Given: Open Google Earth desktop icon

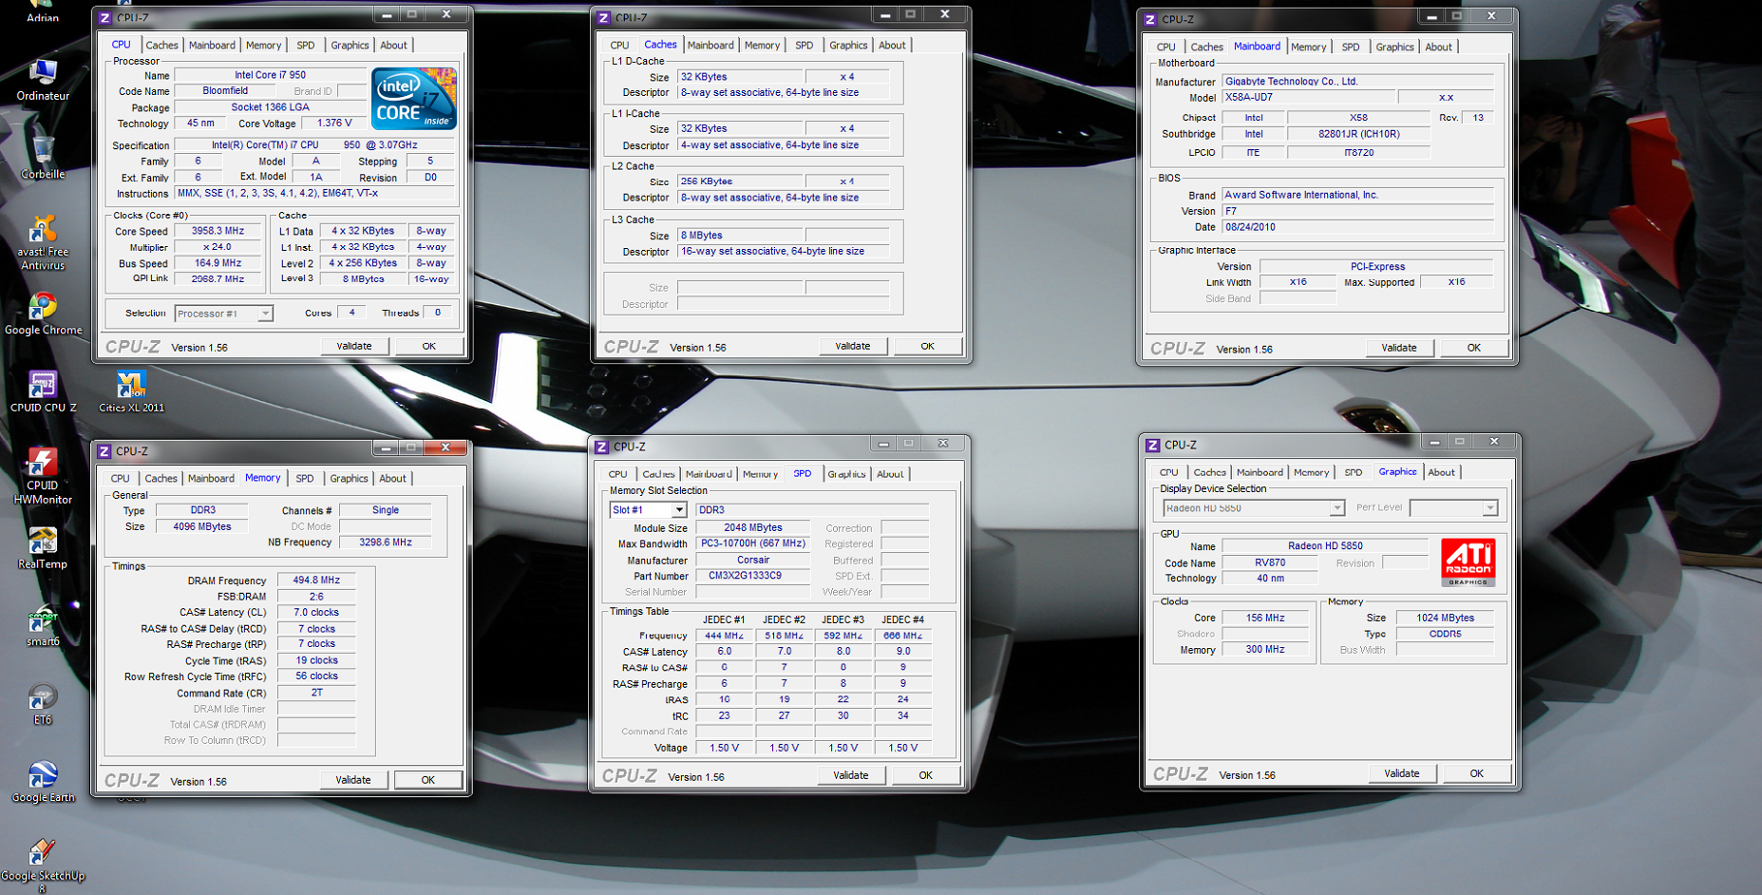Looking at the screenshot, I should tap(43, 775).
